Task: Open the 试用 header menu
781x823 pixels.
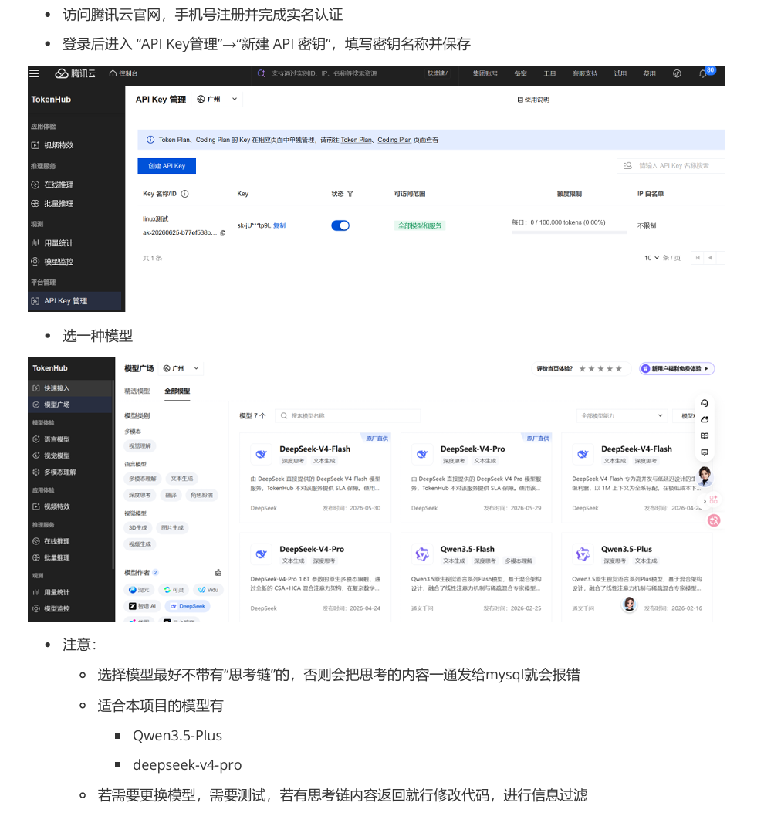Action: coord(620,73)
